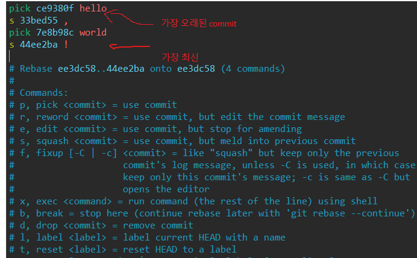Select commit hash 33bed55

[39, 20]
